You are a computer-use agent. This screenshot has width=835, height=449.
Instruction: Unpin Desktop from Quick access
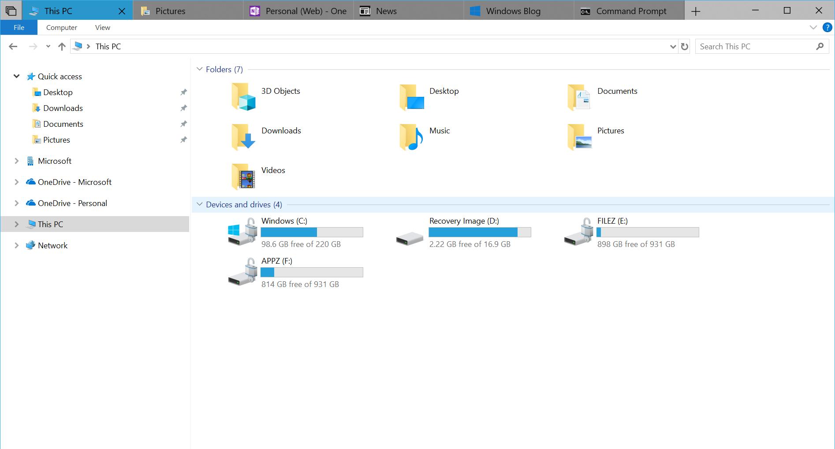coord(183,92)
